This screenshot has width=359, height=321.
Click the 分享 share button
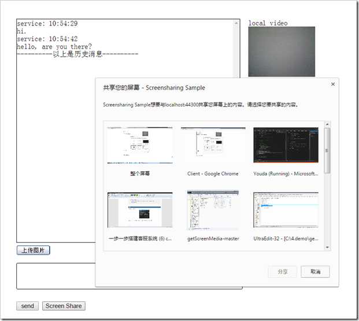coord(283,271)
